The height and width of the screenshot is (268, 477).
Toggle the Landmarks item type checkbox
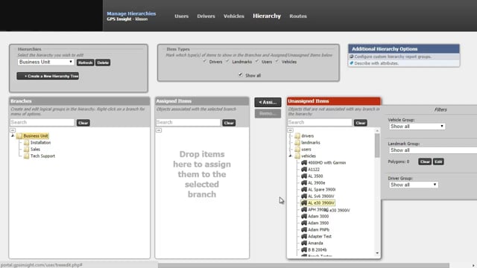(227, 61)
